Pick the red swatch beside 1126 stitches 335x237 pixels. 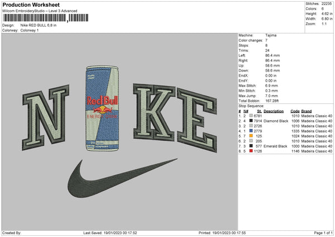point(251,151)
